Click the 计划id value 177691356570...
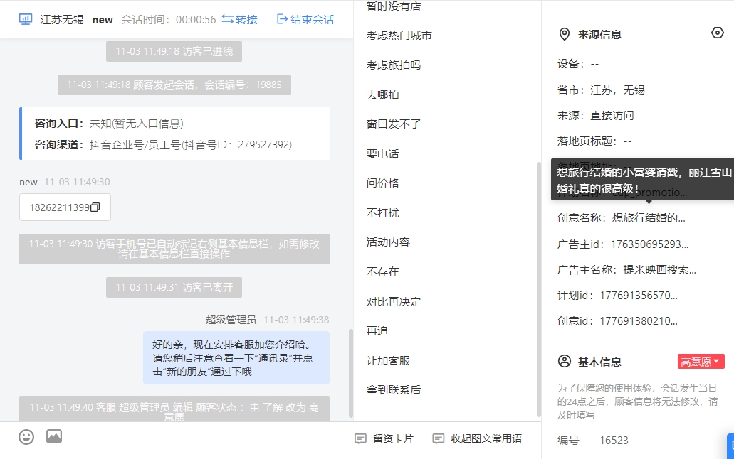Image resolution: width=734 pixels, height=459 pixels. tap(639, 296)
